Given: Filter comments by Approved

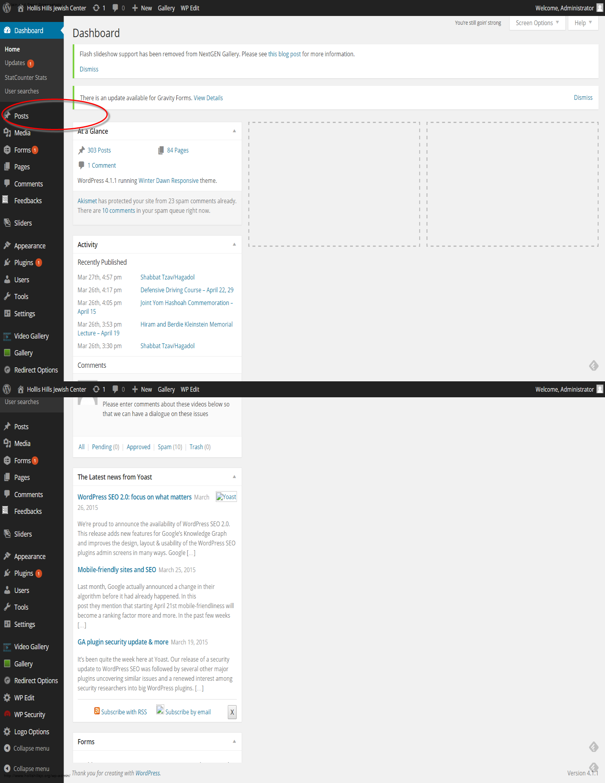Looking at the screenshot, I should coord(138,447).
